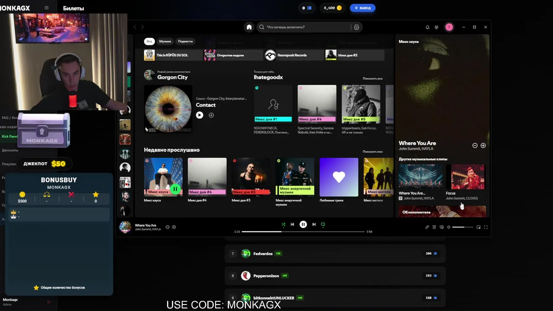Skip to the previous track
The height and width of the screenshot is (311, 553).
pos(292,224)
